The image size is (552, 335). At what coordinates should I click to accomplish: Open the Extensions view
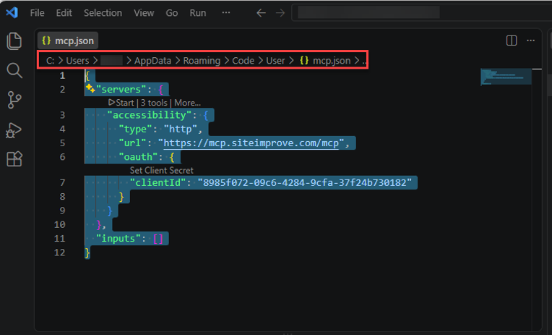pyautogui.click(x=14, y=159)
